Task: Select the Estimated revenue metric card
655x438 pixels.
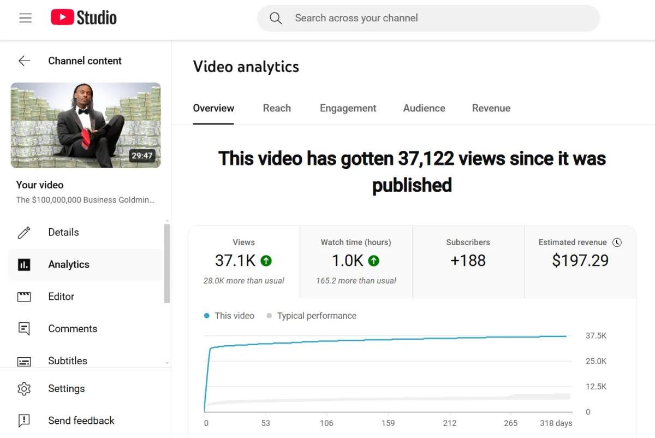Action: [x=580, y=262]
